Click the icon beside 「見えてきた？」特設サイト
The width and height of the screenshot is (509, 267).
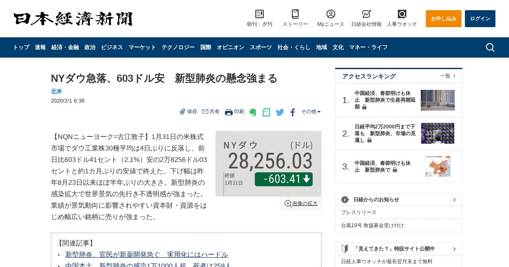pyautogui.click(x=345, y=249)
